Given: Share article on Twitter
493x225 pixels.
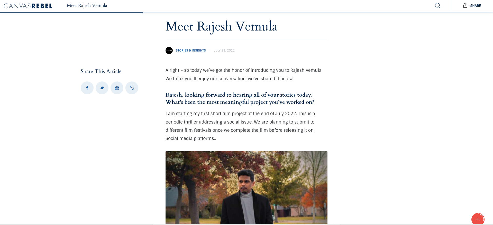Looking at the screenshot, I should coord(102,88).
